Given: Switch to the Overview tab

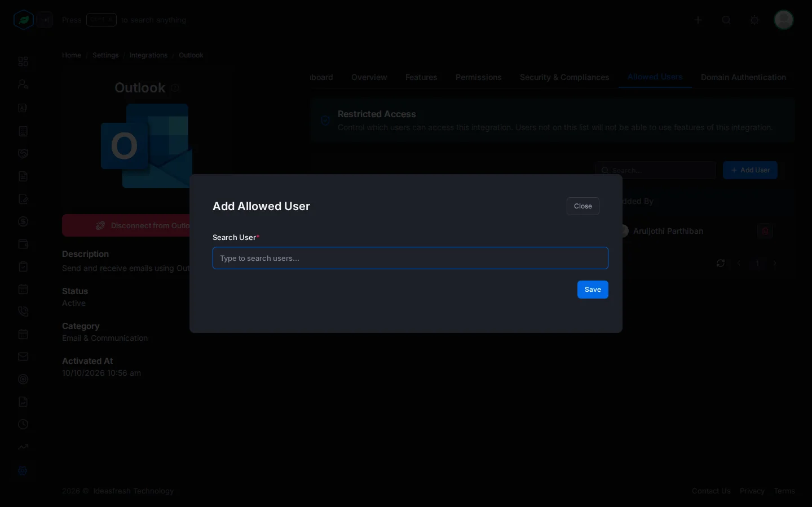Looking at the screenshot, I should [x=369, y=77].
